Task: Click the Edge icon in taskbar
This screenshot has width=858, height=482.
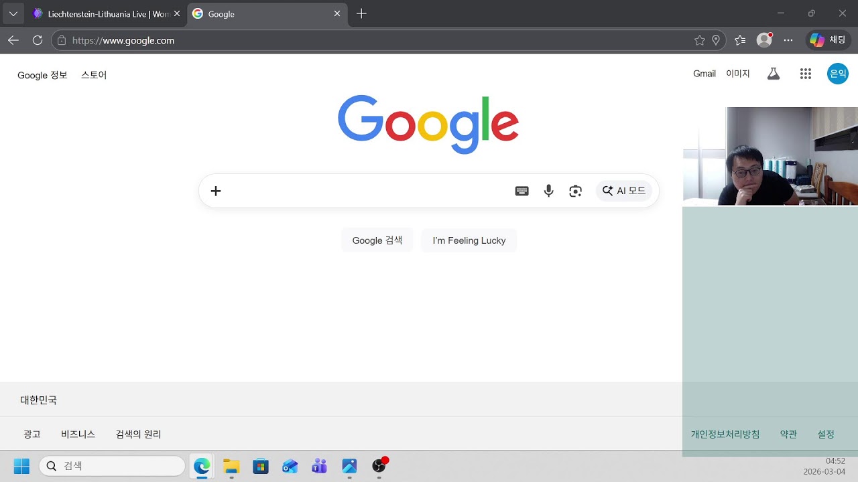Action: coord(202,466)
